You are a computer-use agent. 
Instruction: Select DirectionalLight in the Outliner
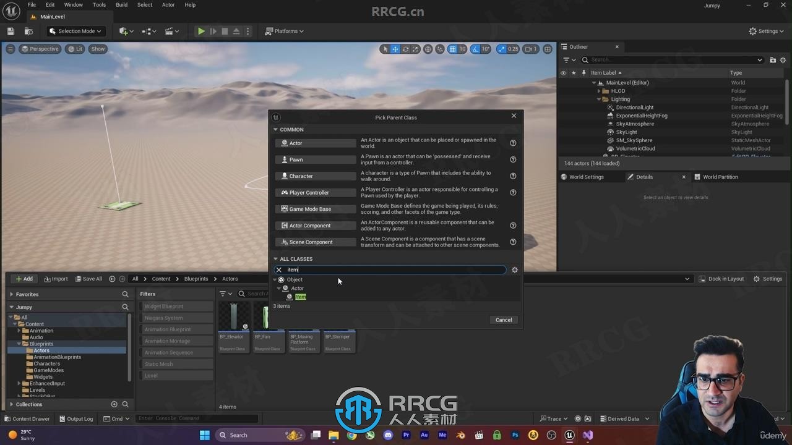click(635, 108)
